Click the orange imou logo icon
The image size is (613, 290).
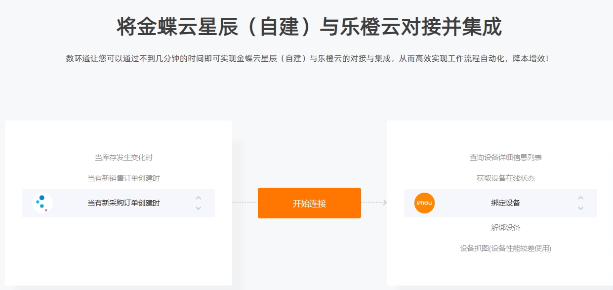pyautogui.click(x=424, y=203)
